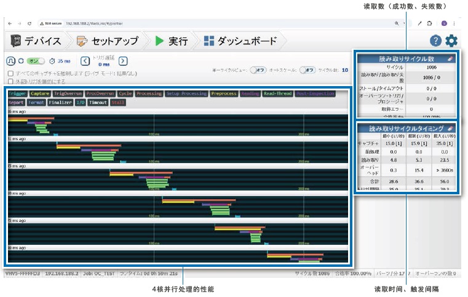Image resolution: width=468 pixels, height=297 pixels.
Task: Click the manual trigger pulse icon
Action: [x=10, y=61]
